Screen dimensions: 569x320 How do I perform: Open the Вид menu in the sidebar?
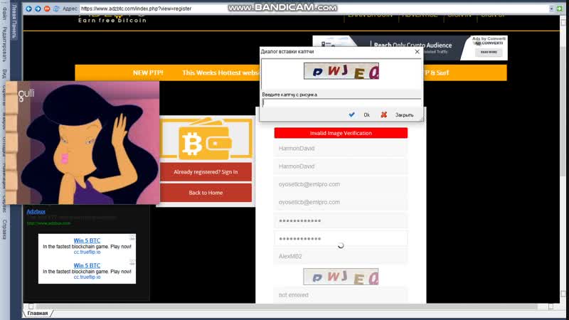pos(5,73)
